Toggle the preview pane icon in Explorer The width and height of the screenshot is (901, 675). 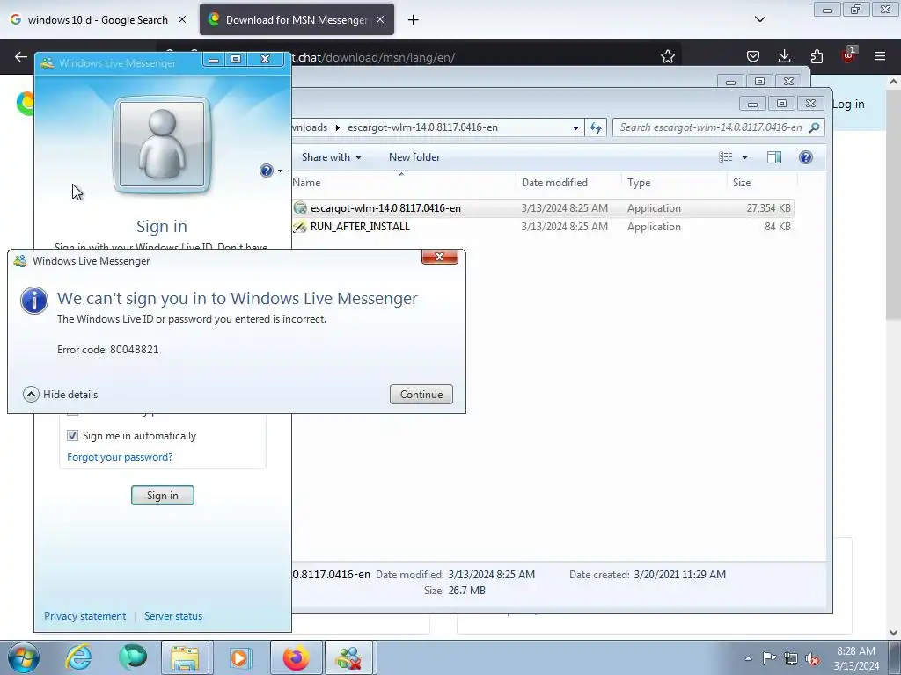(x=774, y=157)
